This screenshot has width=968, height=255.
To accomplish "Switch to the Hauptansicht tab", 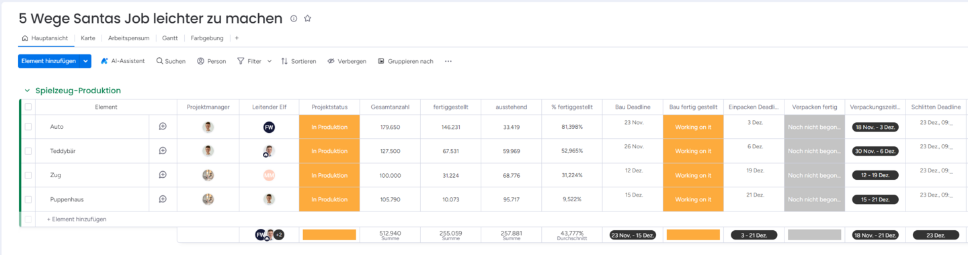I will pyautogui.click(x=45, y=38).
